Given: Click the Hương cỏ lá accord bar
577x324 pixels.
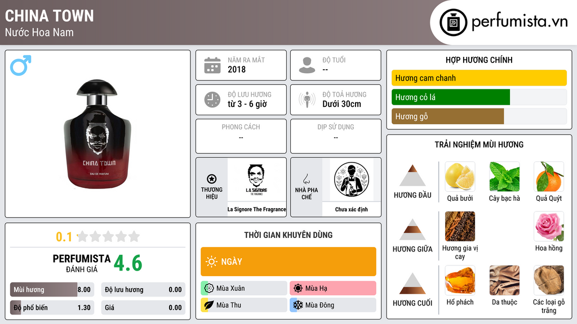Looking at the screenshot, I should click(x=479, y=97).
